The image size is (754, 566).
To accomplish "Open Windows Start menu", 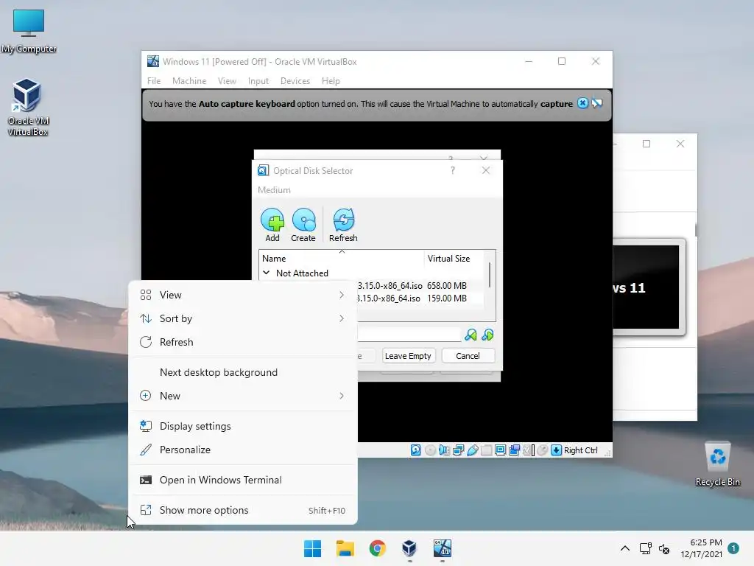I will (x=312, y=548).
